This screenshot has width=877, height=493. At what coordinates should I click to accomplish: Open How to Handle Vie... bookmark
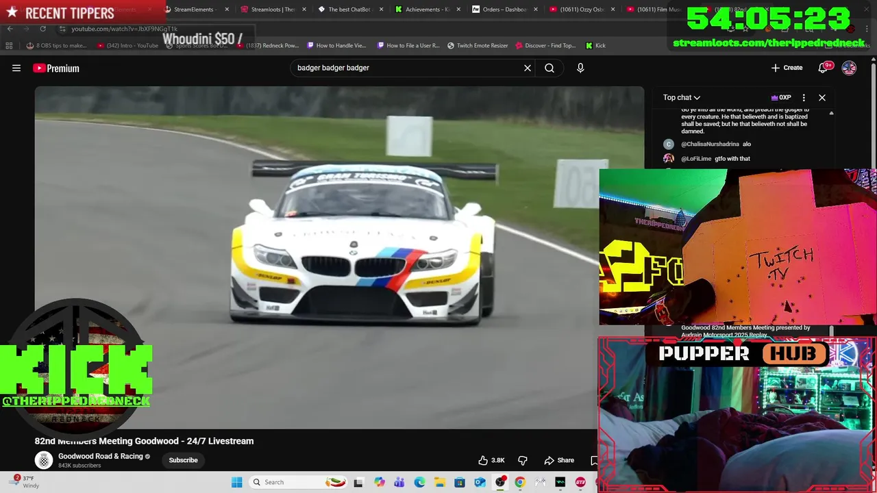coord(336,45)
